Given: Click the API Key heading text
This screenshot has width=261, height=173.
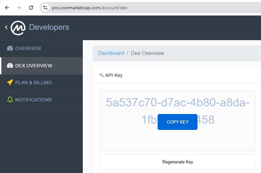Looking at the screenshot, I should (114, 75).
